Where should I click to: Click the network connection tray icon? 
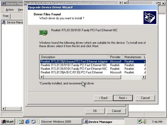pyautogui.click(x=140, y=122)
